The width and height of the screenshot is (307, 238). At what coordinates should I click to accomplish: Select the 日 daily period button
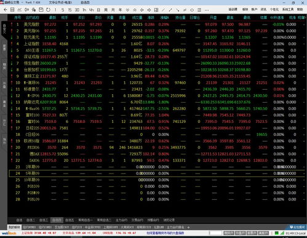tap(98, 10)
